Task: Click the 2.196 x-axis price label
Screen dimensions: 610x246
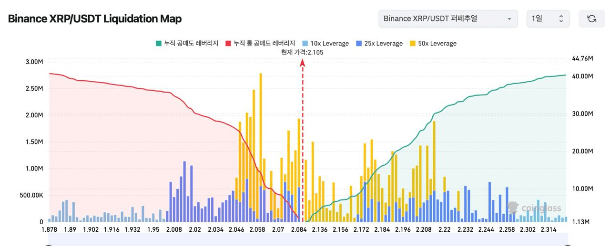Action: 403,230
